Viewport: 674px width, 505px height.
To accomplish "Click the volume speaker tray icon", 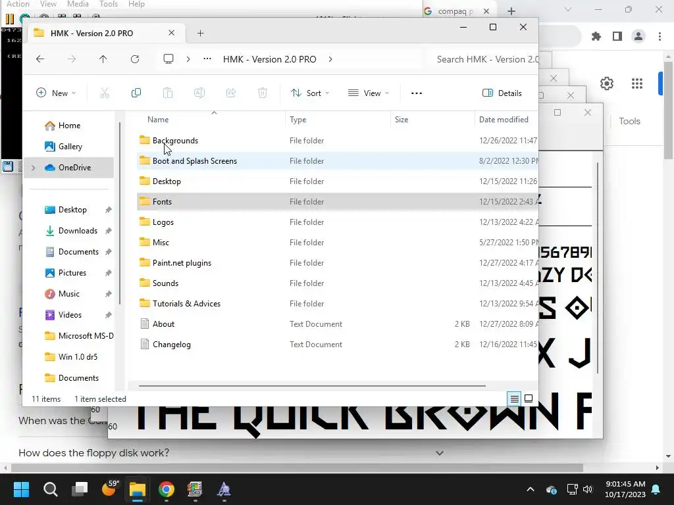I will point(588,489).
